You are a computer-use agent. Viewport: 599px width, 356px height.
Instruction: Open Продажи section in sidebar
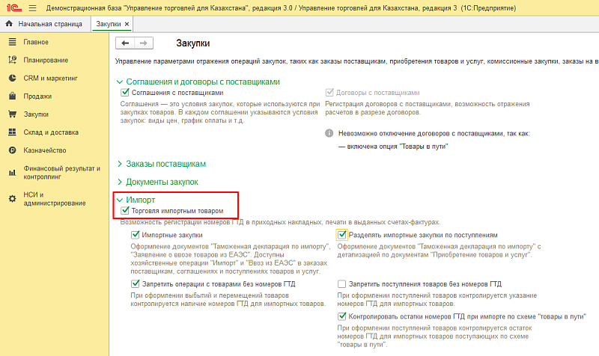37,96
